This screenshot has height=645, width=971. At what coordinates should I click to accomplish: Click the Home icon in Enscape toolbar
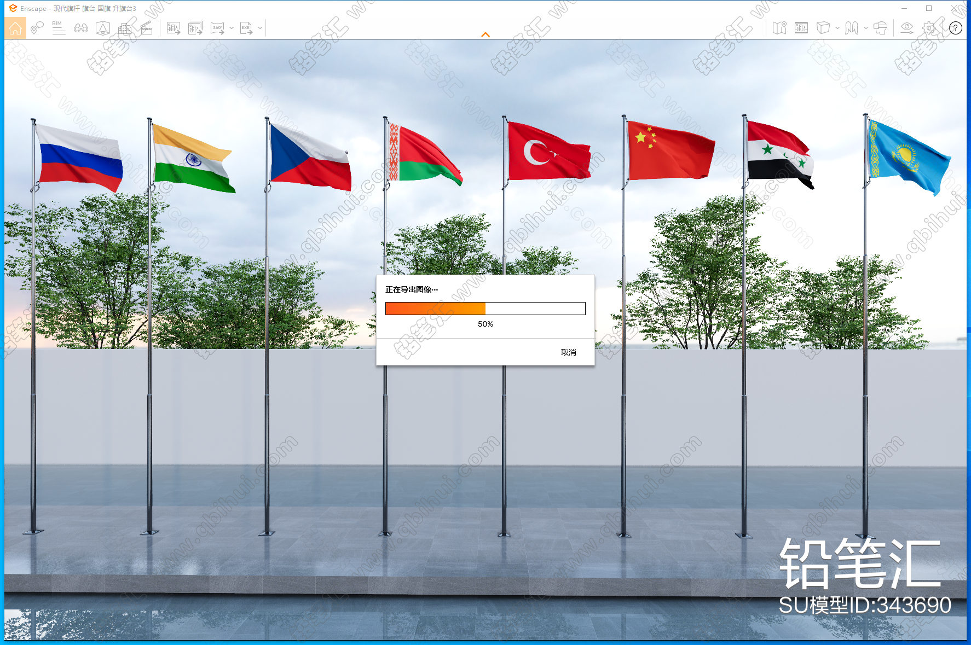point(15,28)
